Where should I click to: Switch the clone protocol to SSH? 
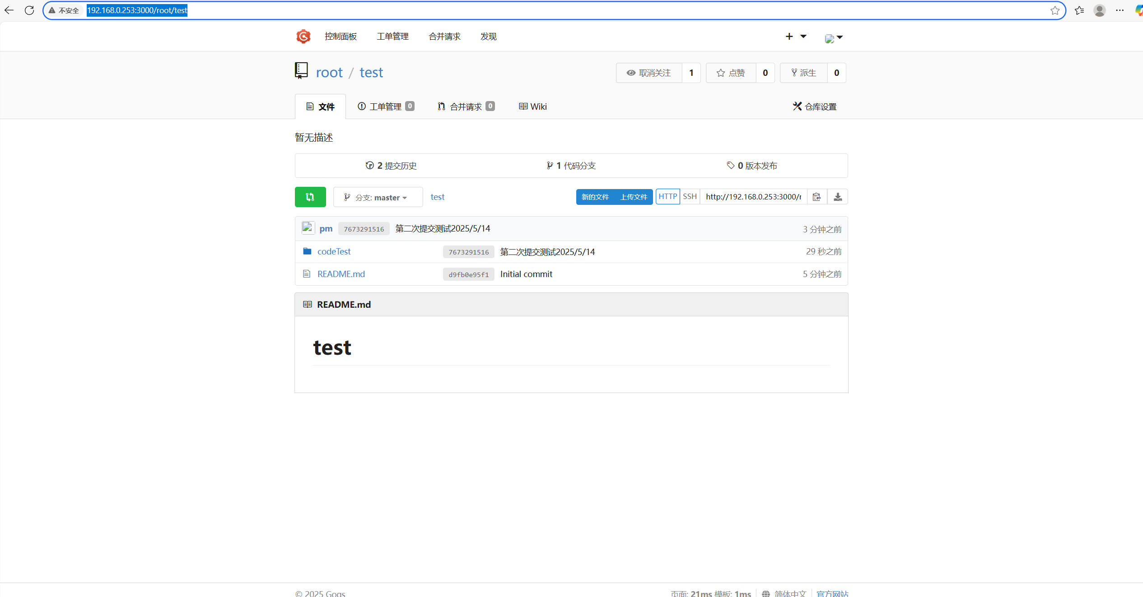(690, 196)
